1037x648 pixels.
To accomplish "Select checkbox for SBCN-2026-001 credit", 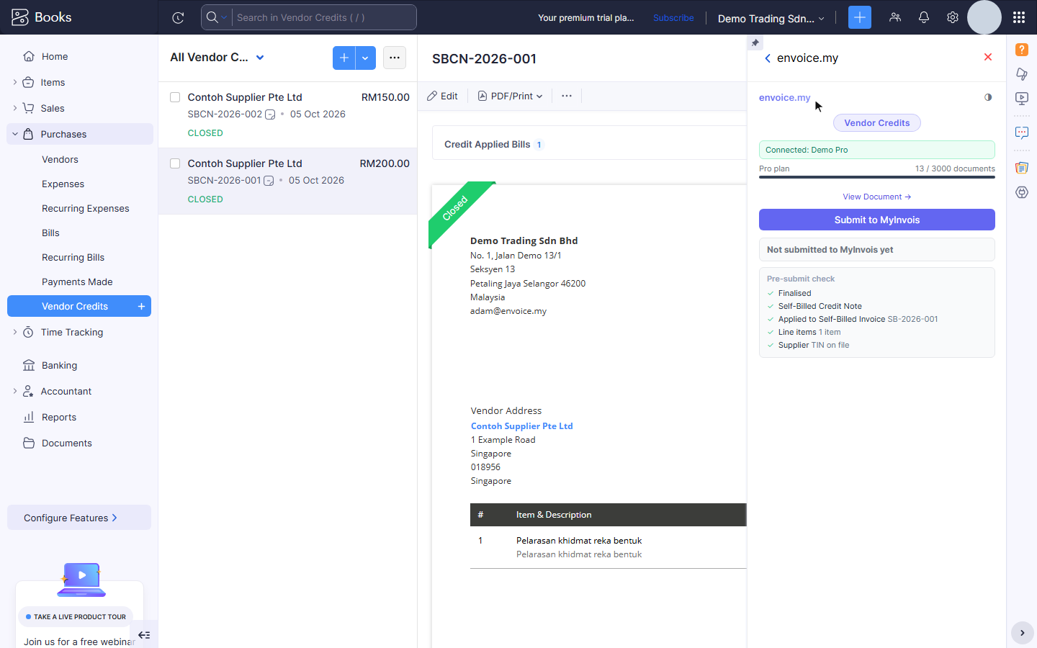I will [175, 163].
